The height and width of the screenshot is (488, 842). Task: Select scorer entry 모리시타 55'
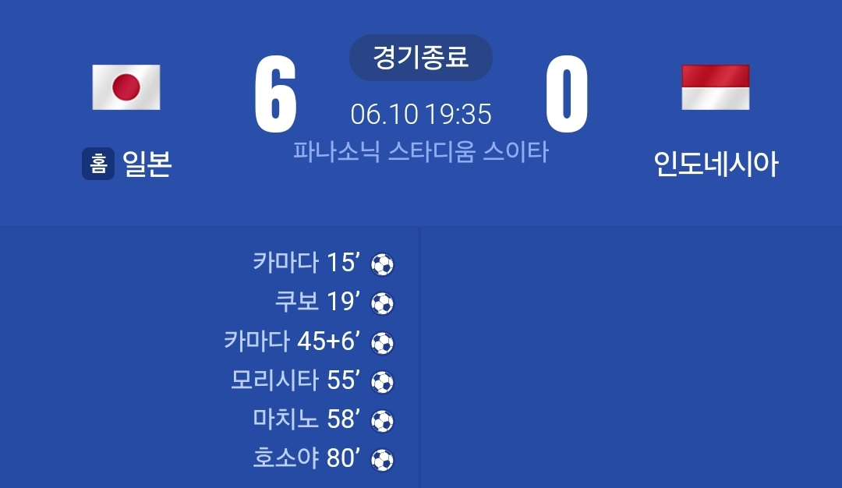pyautogui.click(x=295, y=380)
